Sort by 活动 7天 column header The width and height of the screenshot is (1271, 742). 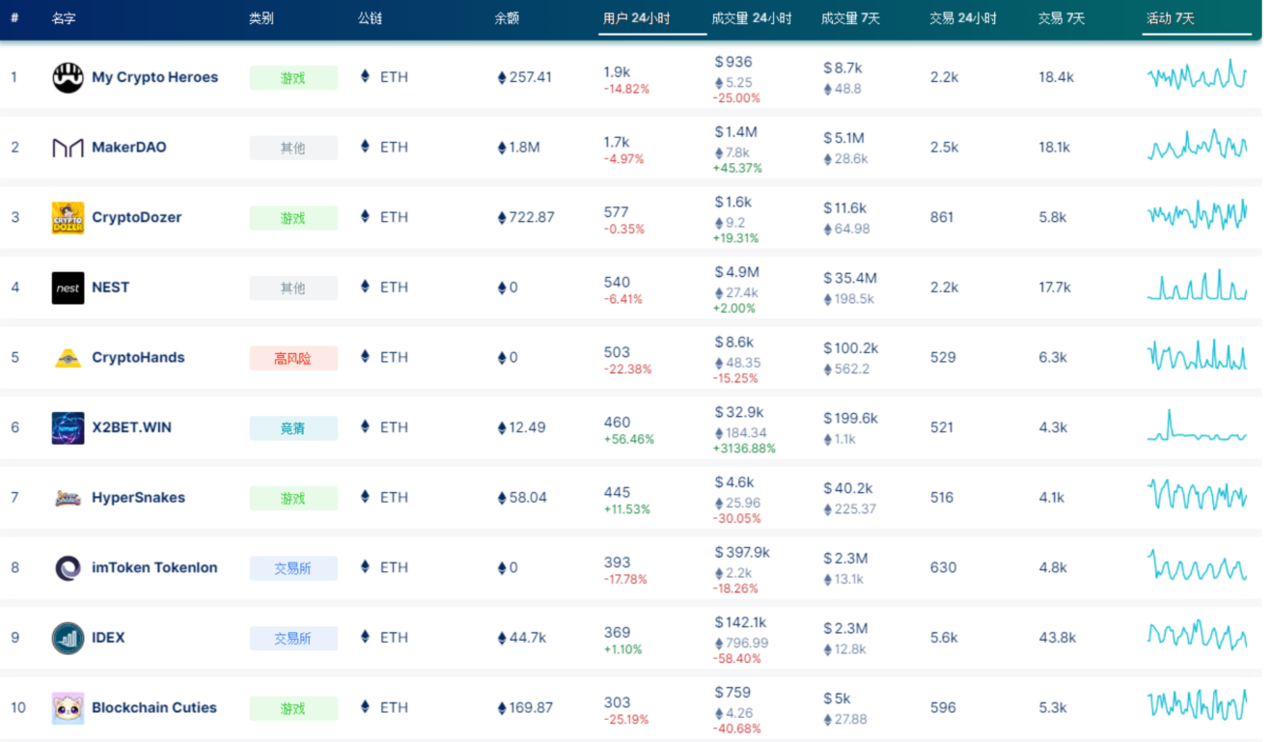point(1171,18)
